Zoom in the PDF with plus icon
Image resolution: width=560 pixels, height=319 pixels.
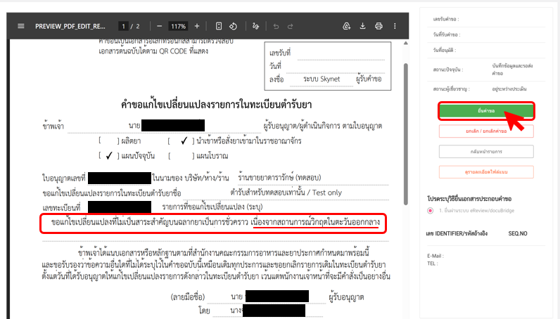click(197, 26)
